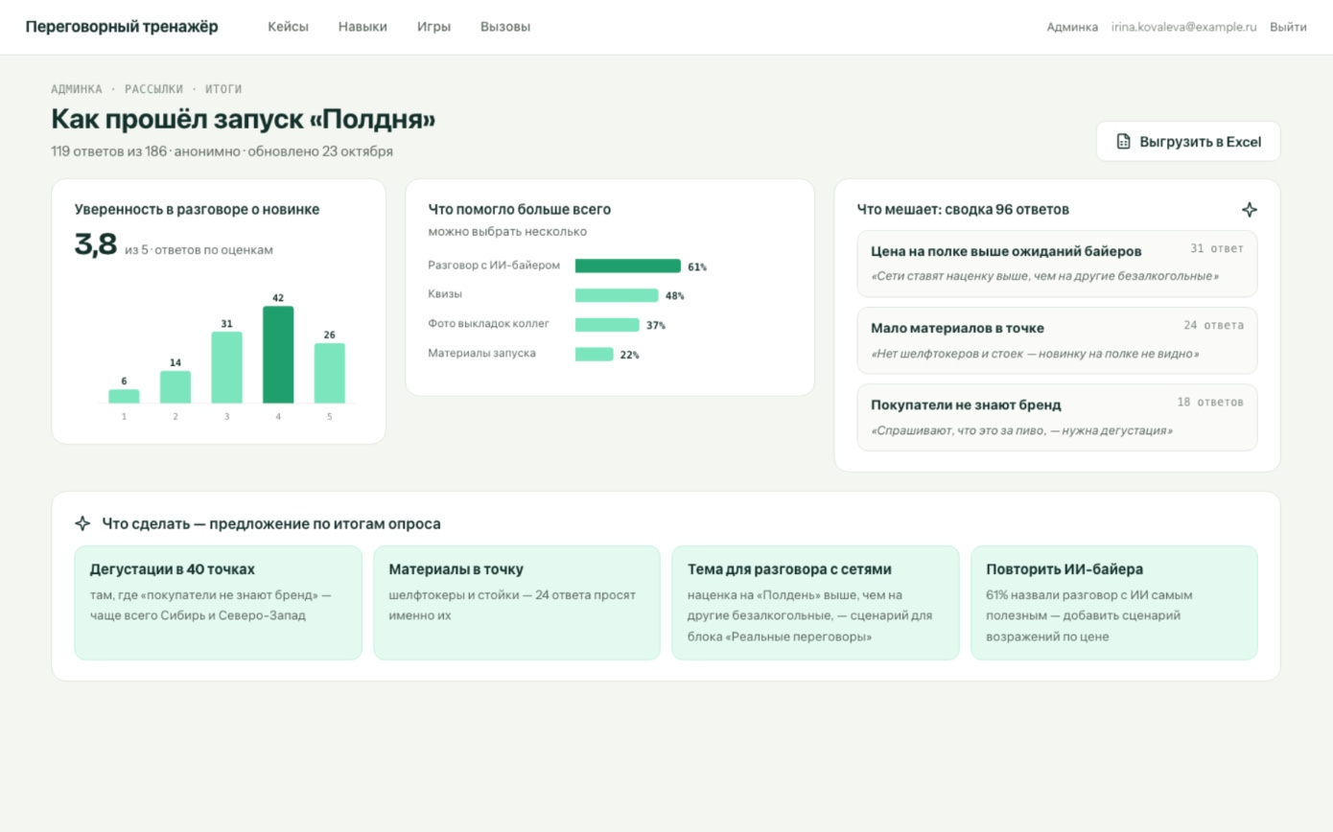Click the «Квизы» 48% progress bar
1333x832 pixels.
click(617, 295)
